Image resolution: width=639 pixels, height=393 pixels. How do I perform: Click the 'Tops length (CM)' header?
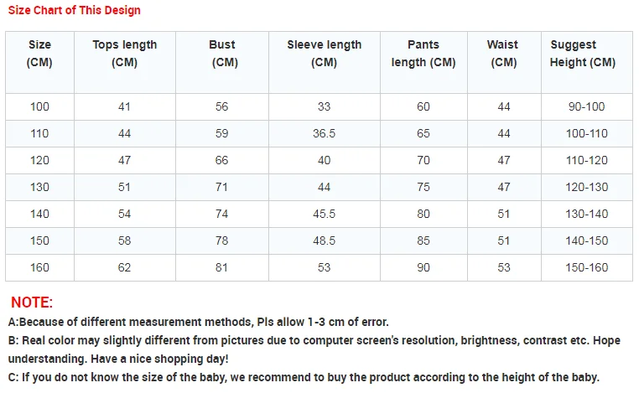(124, 54)
